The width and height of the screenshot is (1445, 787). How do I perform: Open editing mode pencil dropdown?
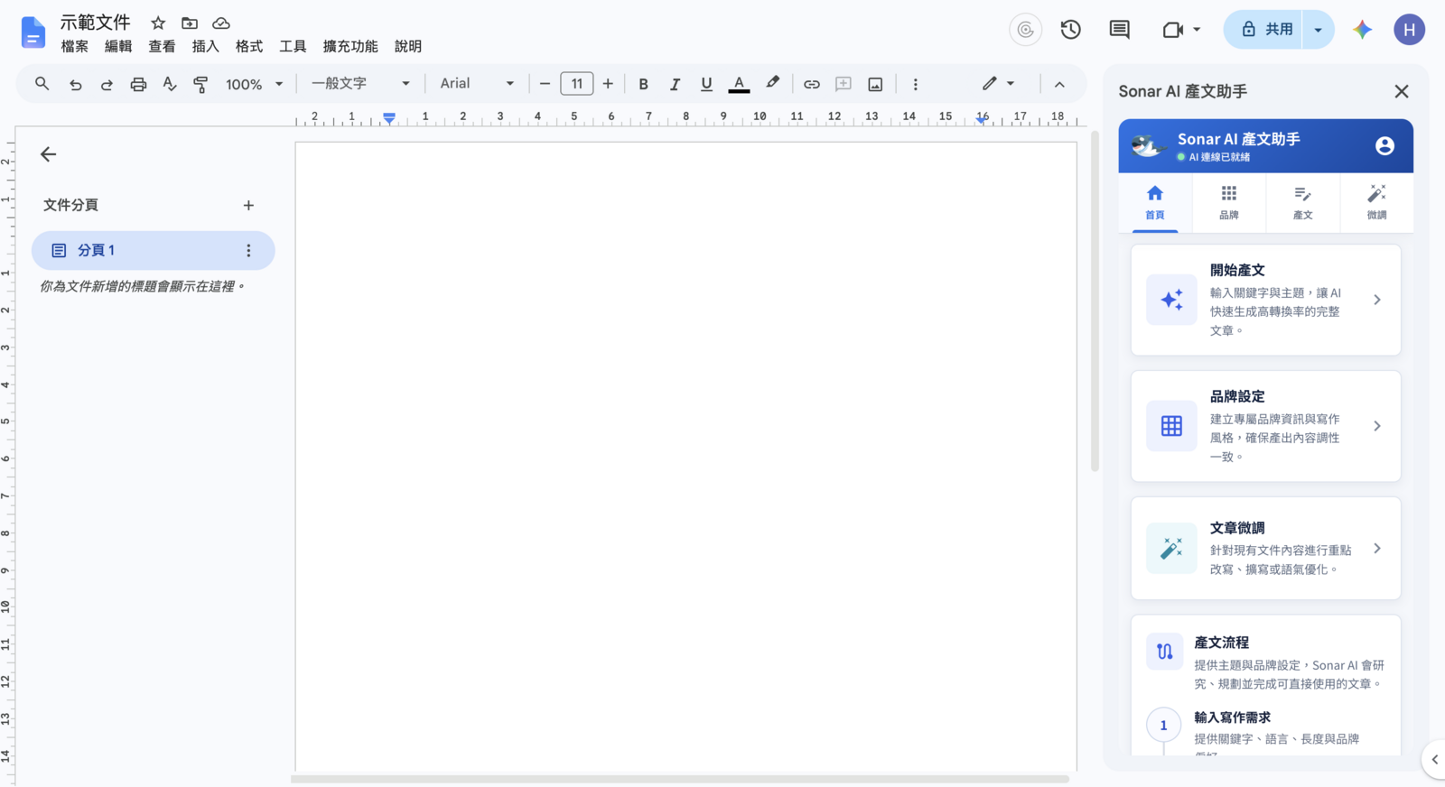pyautogui.click(x=998, y=84)
